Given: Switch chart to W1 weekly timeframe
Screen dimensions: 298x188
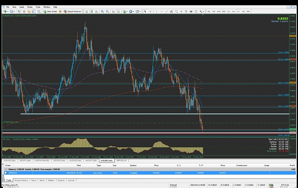Looking at the screenshot, I should point(243,11).
